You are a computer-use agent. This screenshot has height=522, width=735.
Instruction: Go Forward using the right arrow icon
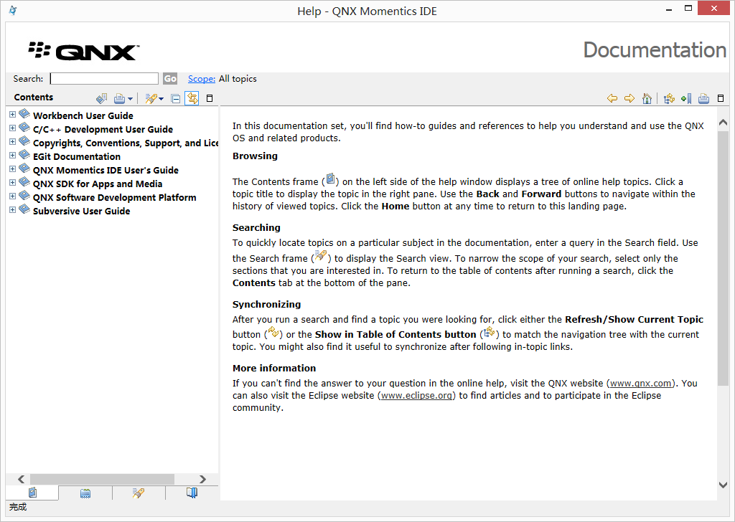coord(629,98)
